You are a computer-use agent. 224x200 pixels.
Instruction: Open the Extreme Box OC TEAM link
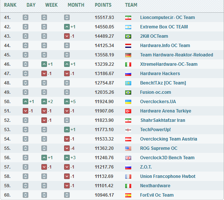pyautogui.click(x=164, y=27)
